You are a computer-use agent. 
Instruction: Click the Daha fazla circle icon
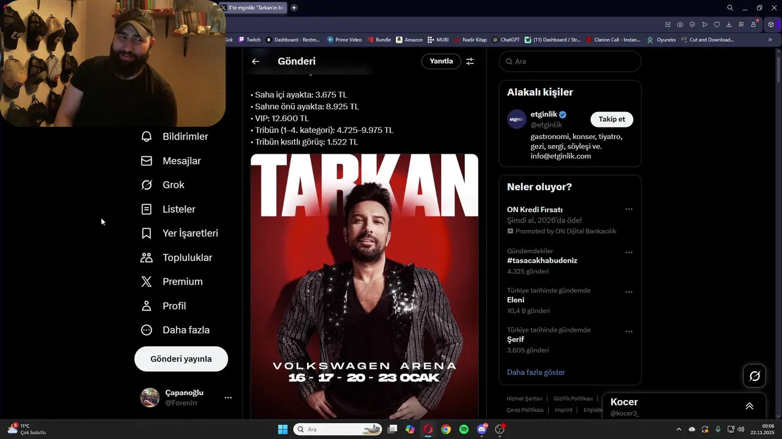point(147,330)
